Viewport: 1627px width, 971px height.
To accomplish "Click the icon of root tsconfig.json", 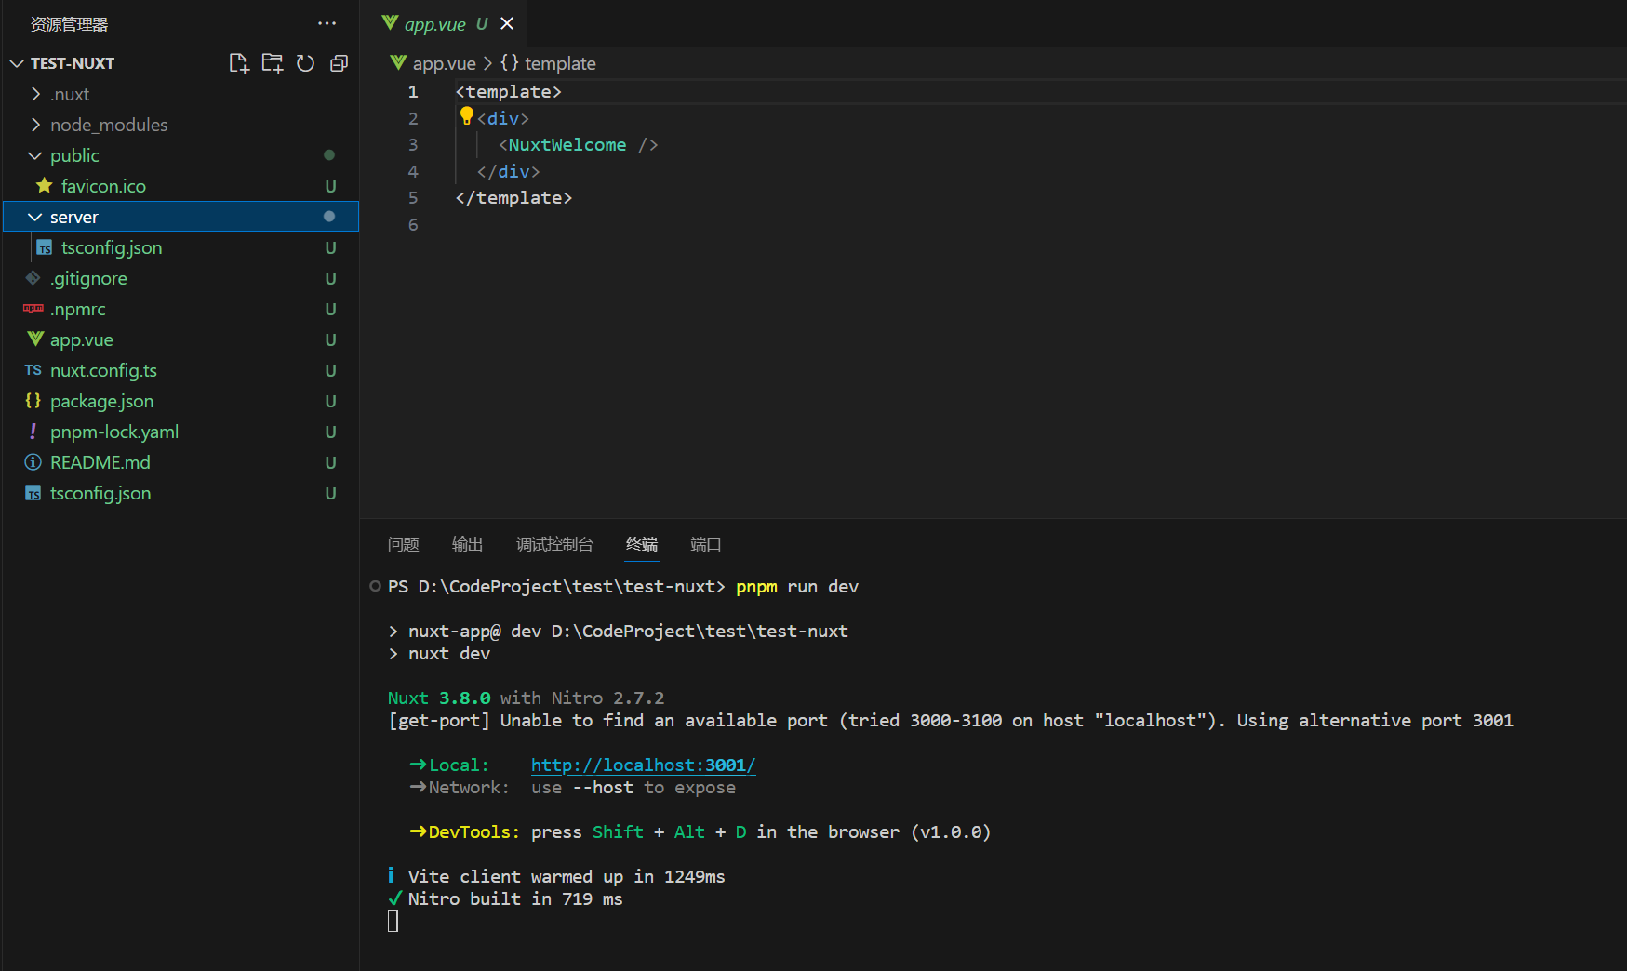I will coord(33,493).
